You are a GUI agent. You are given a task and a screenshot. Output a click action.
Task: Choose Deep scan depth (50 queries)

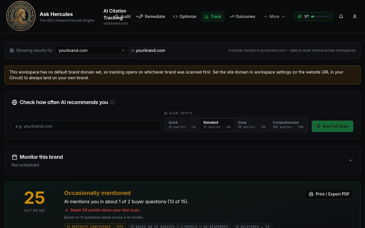pos(252,125)
